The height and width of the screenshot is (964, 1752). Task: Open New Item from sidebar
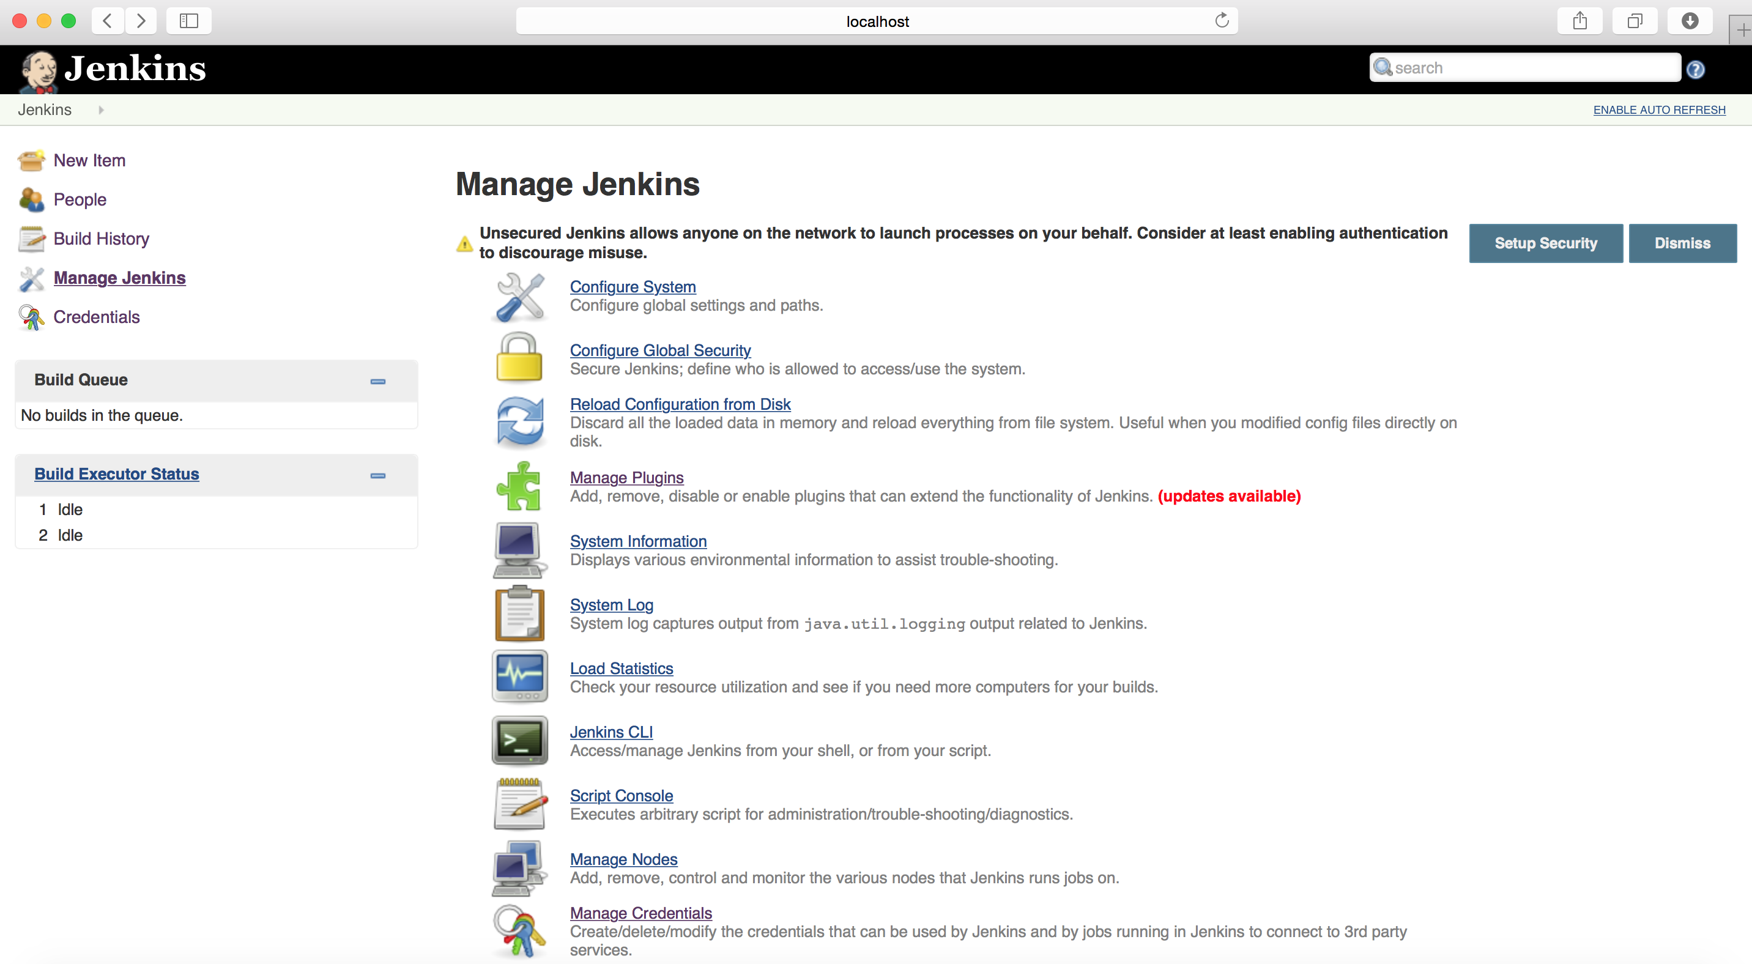[x=90, y=160]
